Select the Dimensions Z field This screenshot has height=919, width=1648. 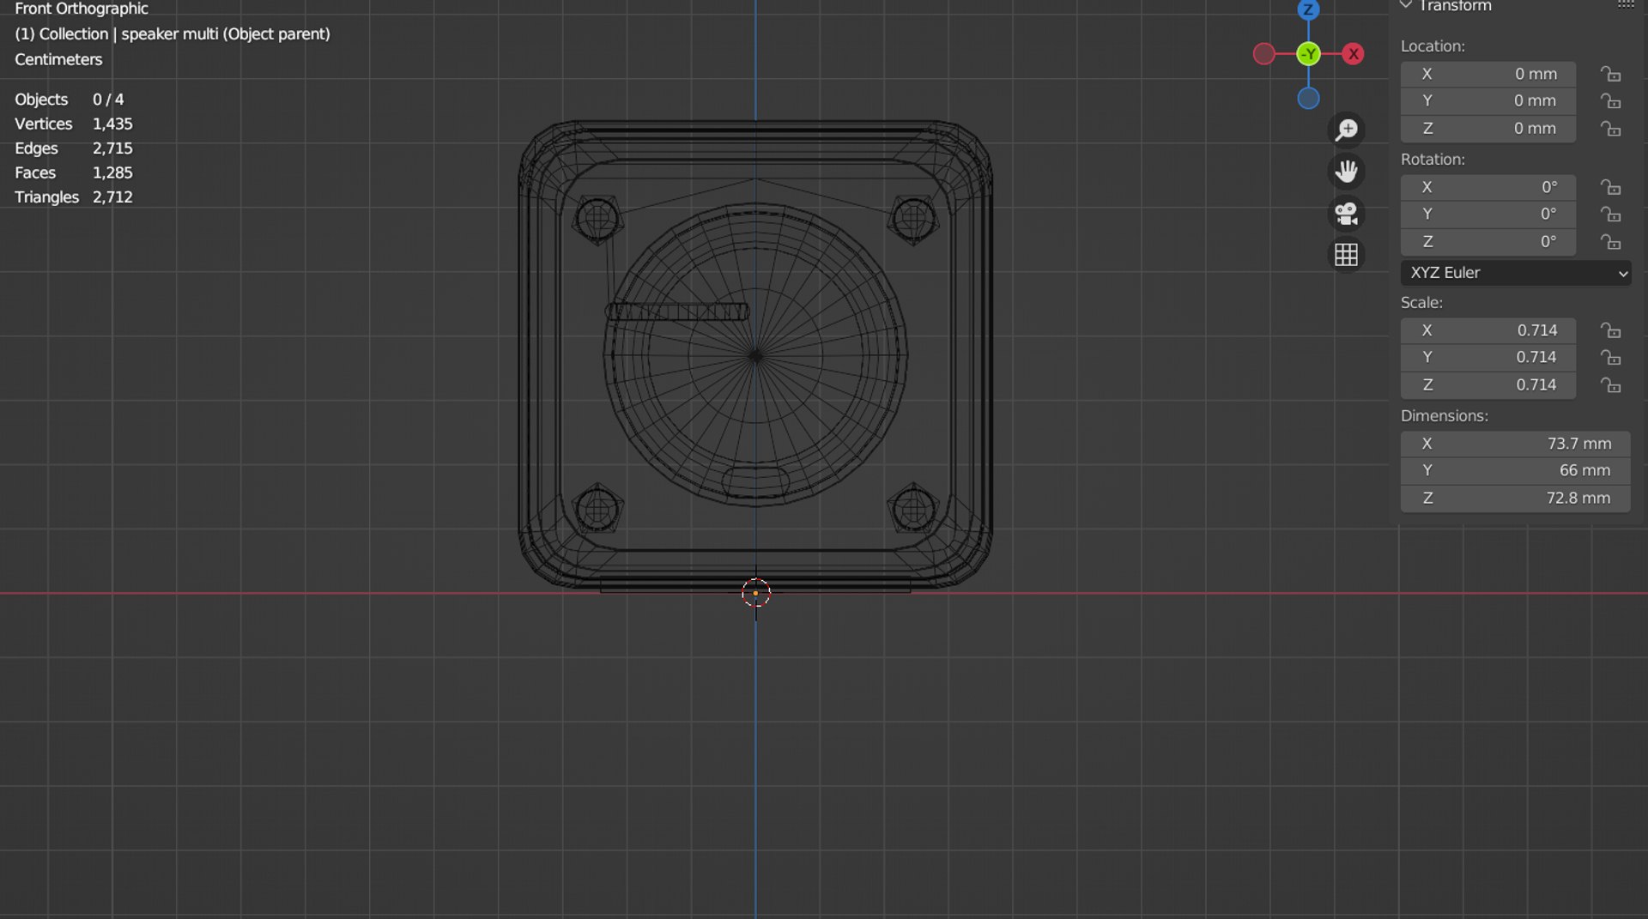[1516, 499]
